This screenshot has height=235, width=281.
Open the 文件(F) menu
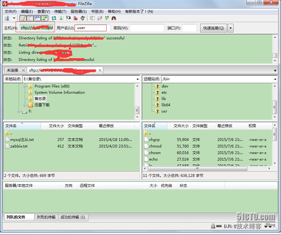[x=11, y=12]
